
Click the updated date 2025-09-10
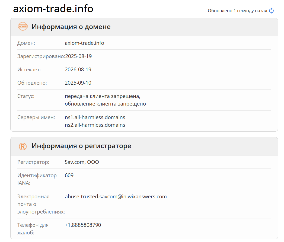point(78,83)
